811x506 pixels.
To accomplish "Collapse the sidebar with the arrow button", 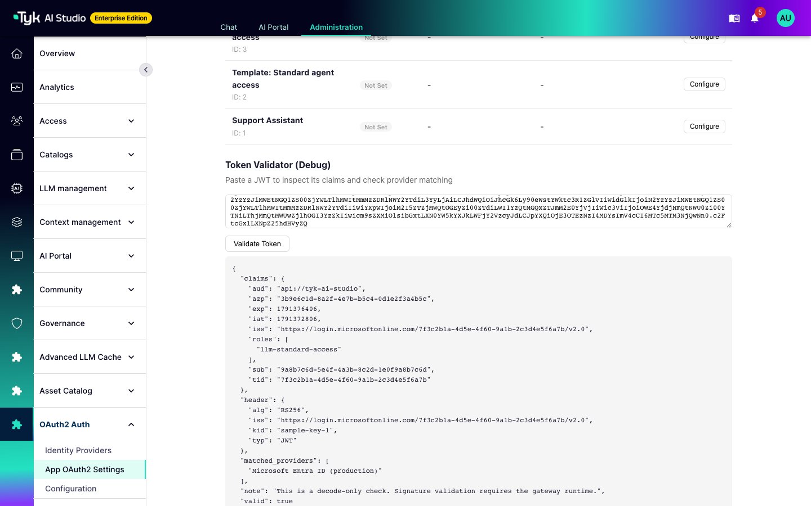I will (x=146, y=70).
